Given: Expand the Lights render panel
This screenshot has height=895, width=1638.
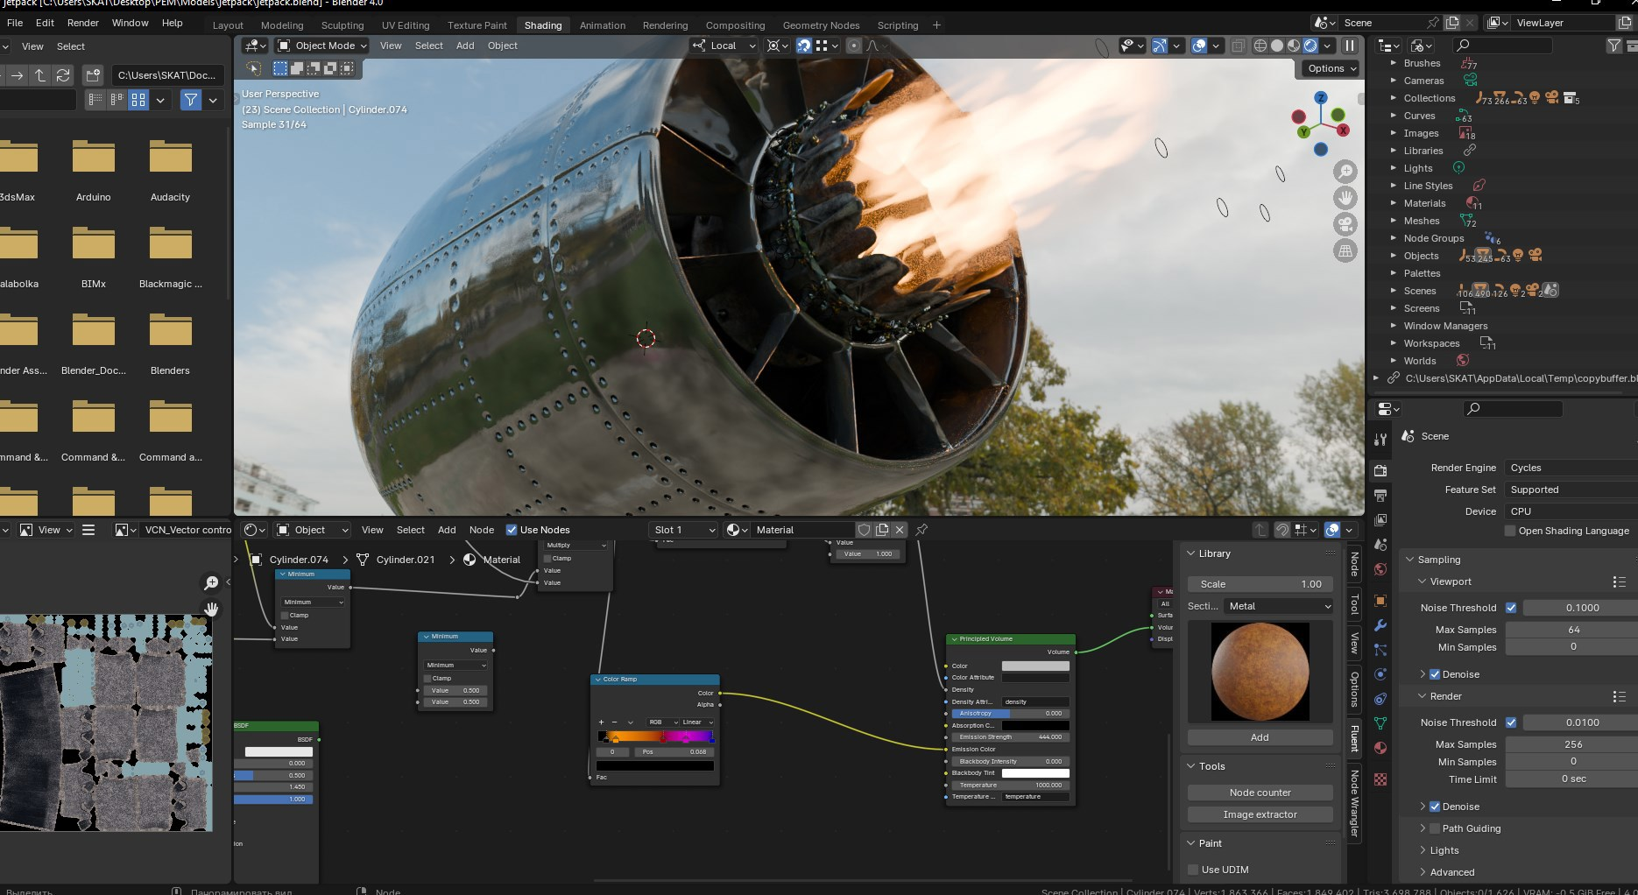Looking at the screenshot, I should 1422,850.
